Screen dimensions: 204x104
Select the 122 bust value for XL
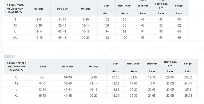click(x=106, y=37)
